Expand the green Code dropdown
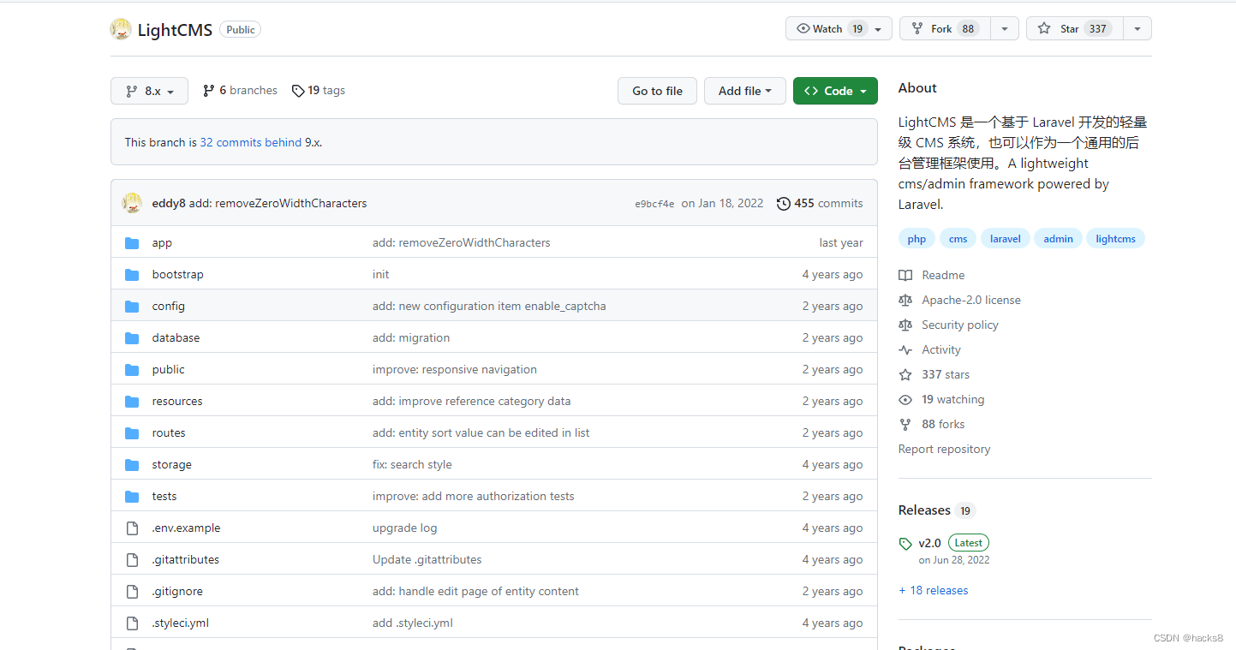The width and height of the screenshot is (1236, 650). pyautogui.click(x=835, y=91)
